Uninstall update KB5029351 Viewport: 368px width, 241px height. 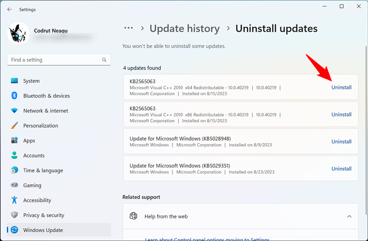click(x=341, y=168)
